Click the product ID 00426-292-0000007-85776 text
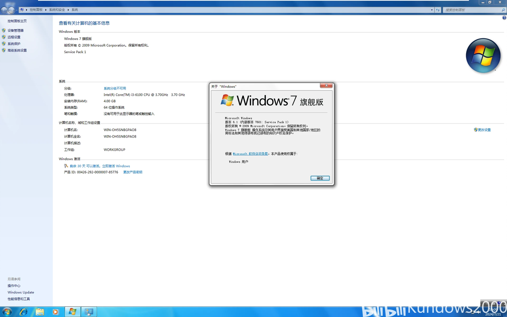 97,172
